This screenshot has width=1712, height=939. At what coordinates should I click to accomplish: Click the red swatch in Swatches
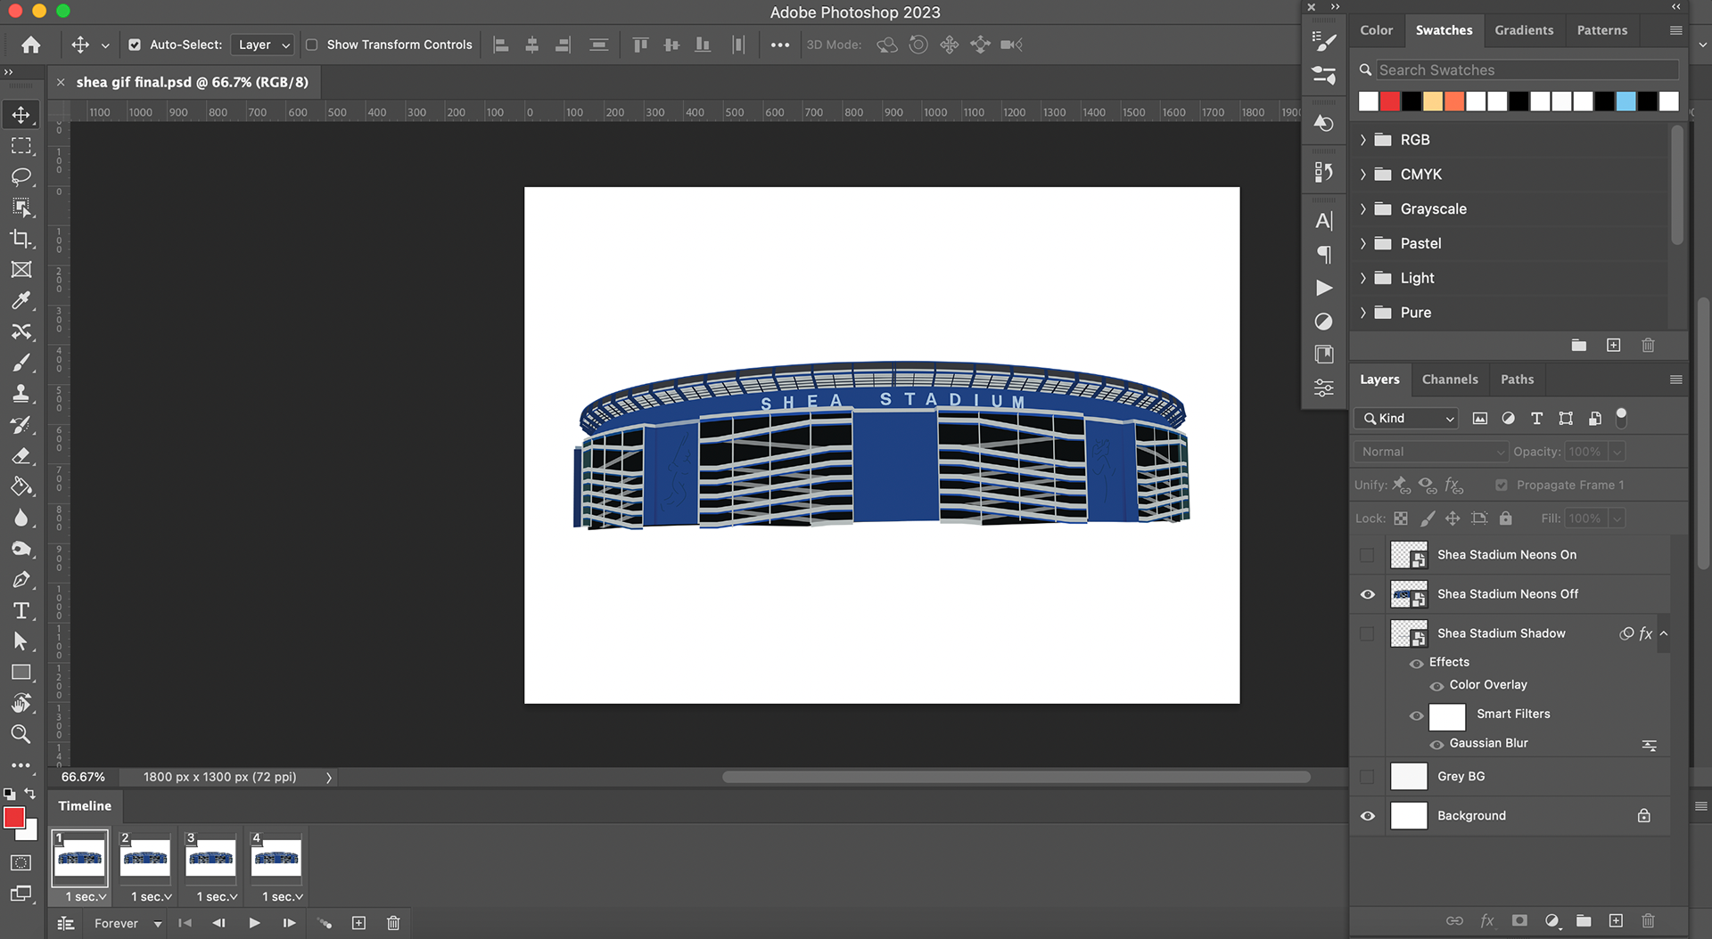coord(1390,102)
